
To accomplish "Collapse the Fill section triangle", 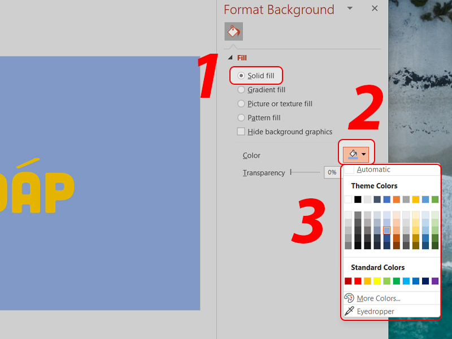I will pyautogui.click(x=230, y=58).
